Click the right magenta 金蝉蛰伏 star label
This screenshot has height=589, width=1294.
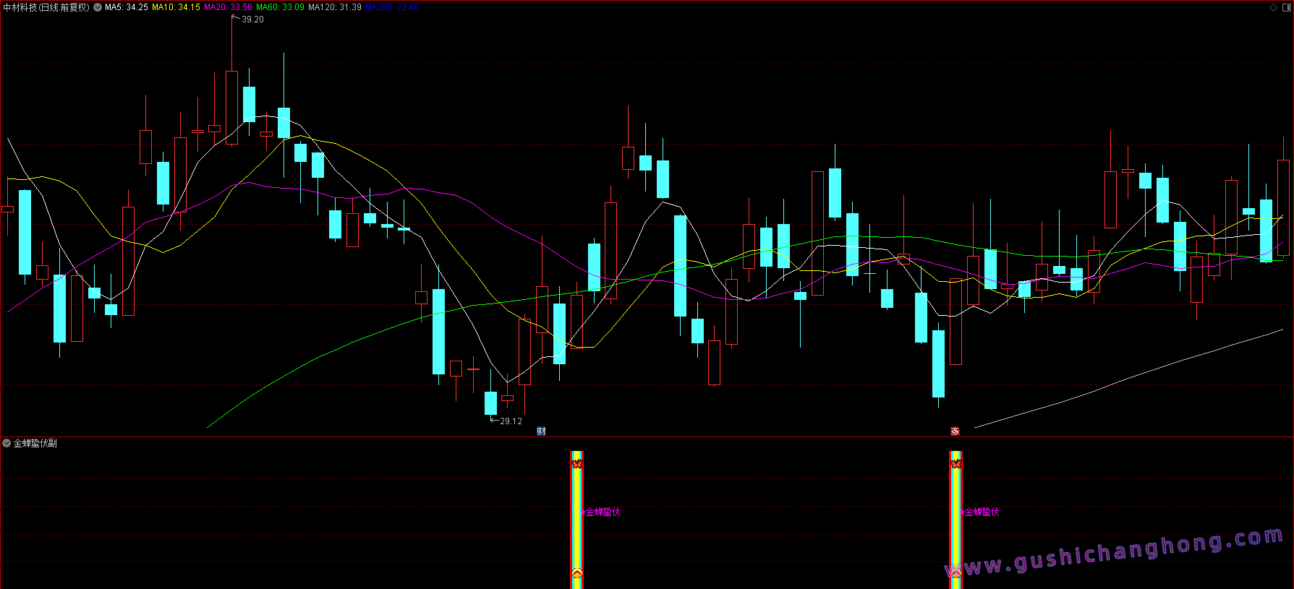tap(980, 512)
